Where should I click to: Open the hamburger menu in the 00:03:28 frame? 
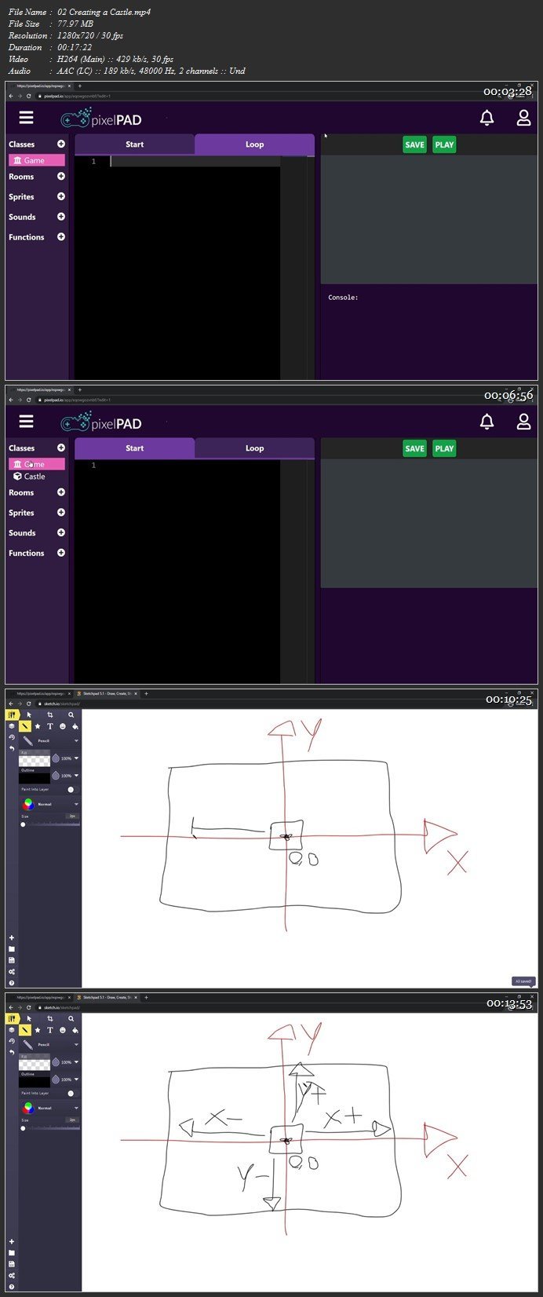(27, 118)
